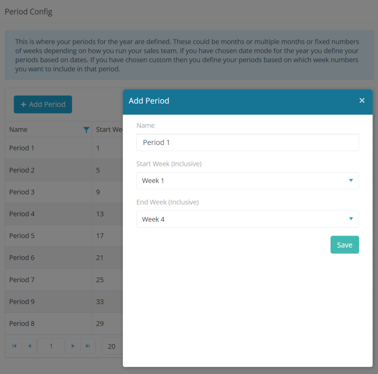Select the Period 1 row
Image resolution: width=378 pixels, height=374 pixels.
pyautogui.click(x=64, y=148)
